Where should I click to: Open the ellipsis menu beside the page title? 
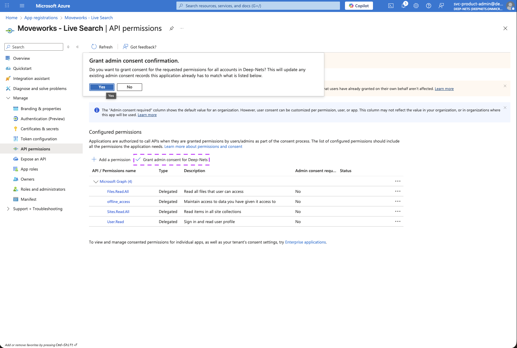click(x=182, y=28)
